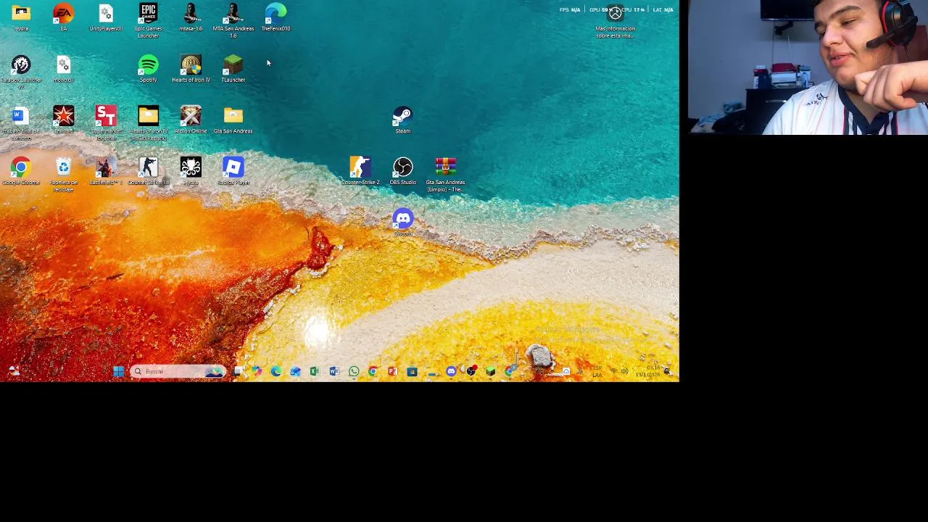Click the Windows Start button on the taskbar
This screenshot has width=928, height=522.
coord(118,371)
